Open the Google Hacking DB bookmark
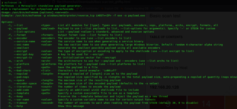Screen dimensions: 237x109 click(135, 9)
